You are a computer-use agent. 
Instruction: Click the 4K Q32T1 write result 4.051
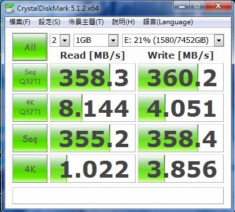(181, 108)
